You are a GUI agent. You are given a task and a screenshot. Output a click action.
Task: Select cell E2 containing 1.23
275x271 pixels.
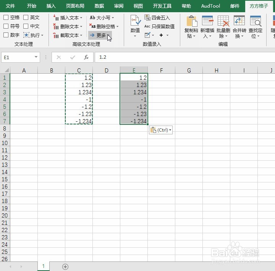click(x=134, y=85)
